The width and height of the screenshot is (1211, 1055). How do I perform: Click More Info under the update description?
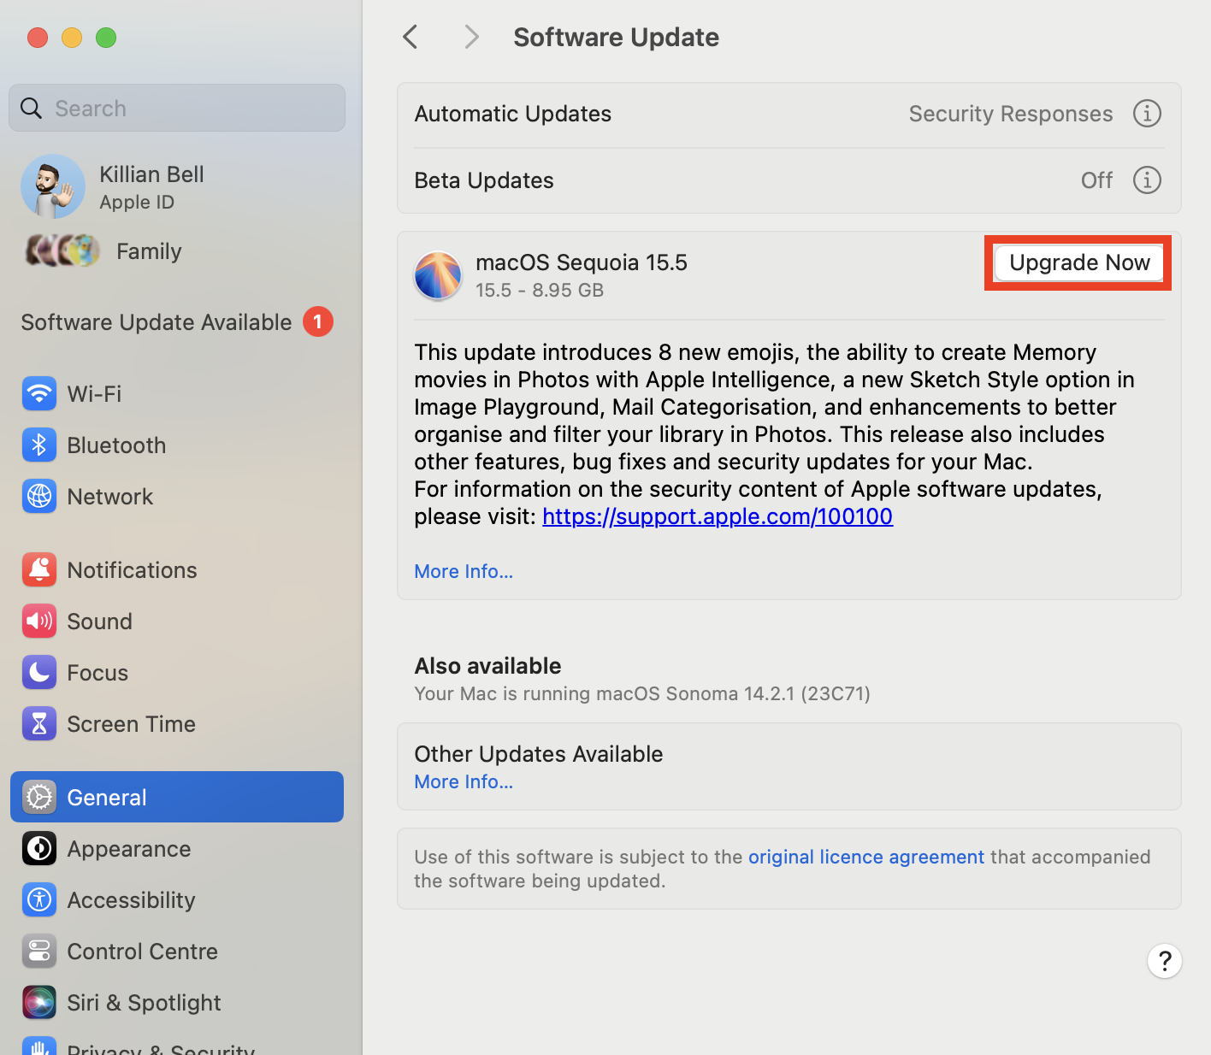click(x=463, y=570)
